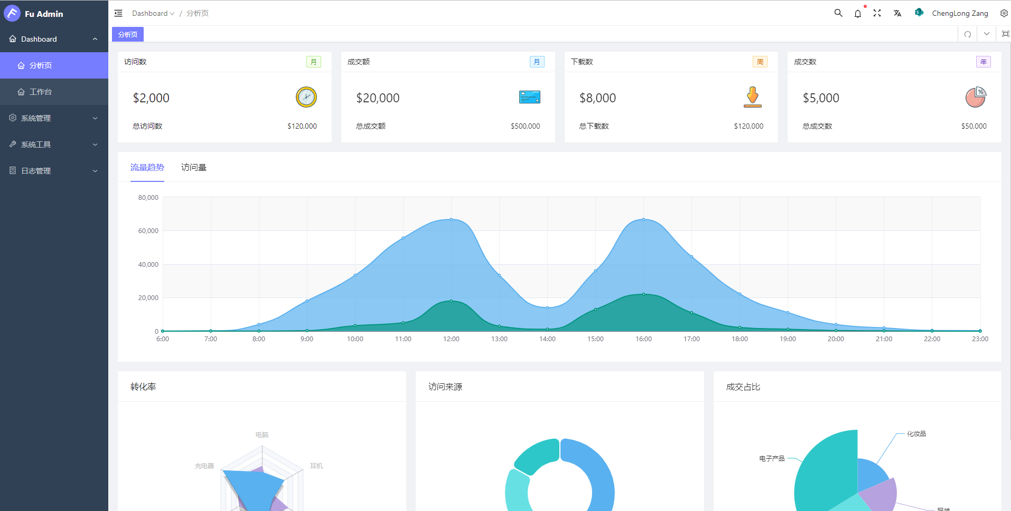
Task: Click the 月 tag on 访问数 card
Action: 314,62
